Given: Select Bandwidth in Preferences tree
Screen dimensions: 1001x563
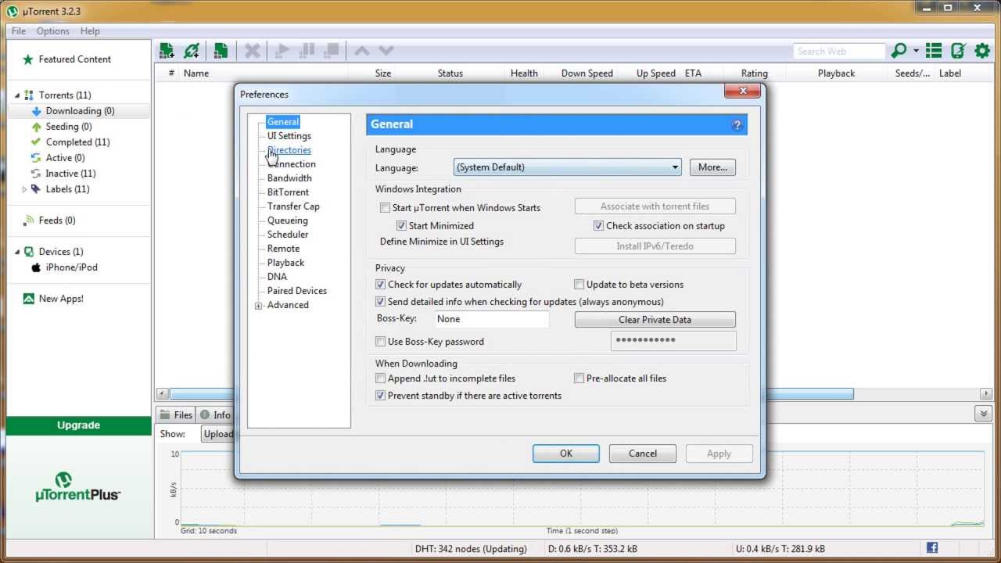Looking at the screenshot, I should pos(289,178).
